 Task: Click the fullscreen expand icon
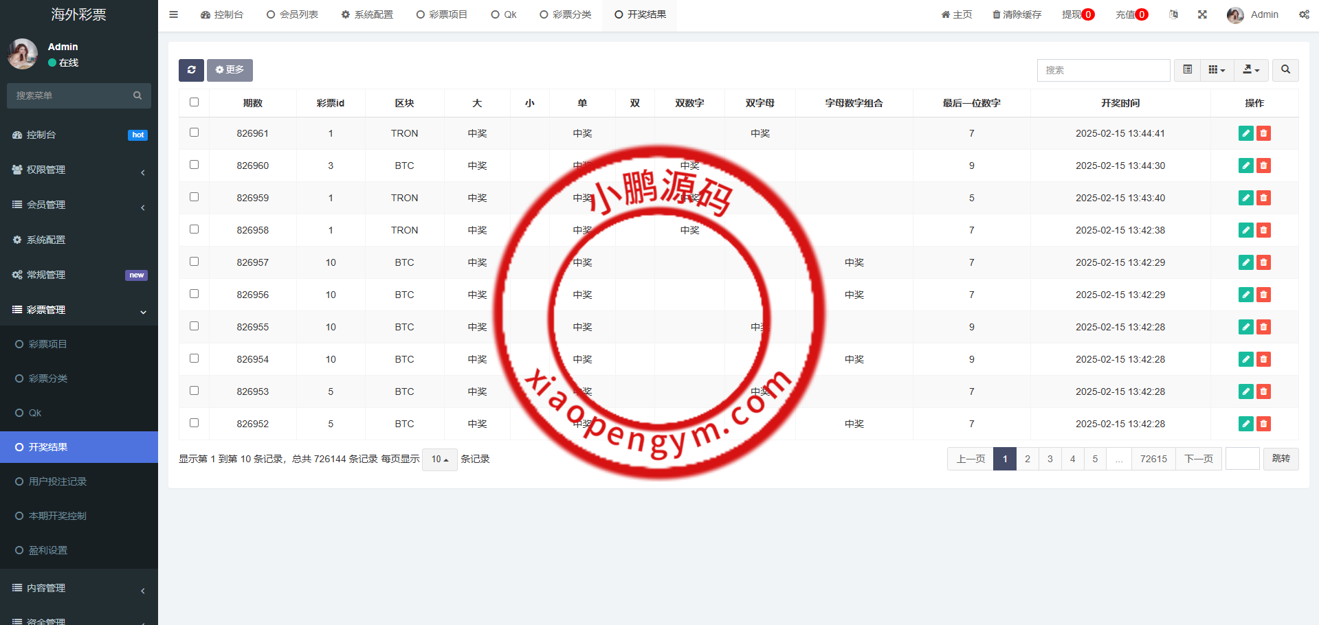tap(1202, 14)
